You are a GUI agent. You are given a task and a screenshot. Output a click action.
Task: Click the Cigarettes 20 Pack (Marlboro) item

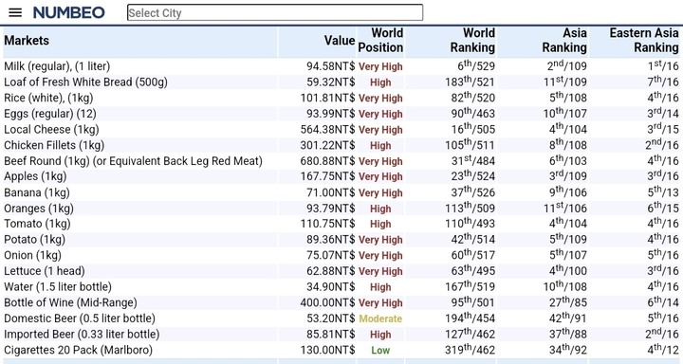point(79,350)
